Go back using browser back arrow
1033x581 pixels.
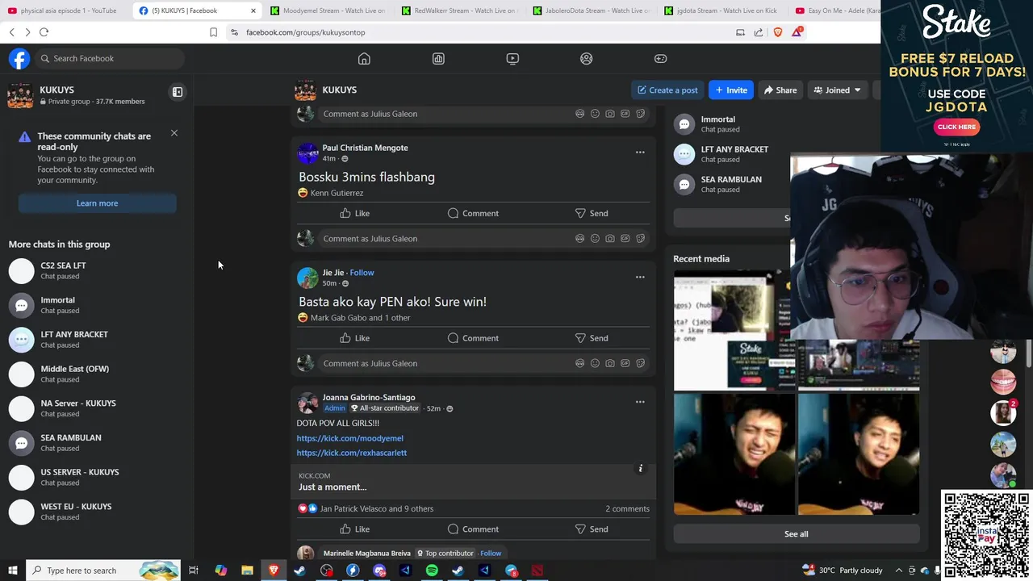pyautogui.click(x=11, y=32)
